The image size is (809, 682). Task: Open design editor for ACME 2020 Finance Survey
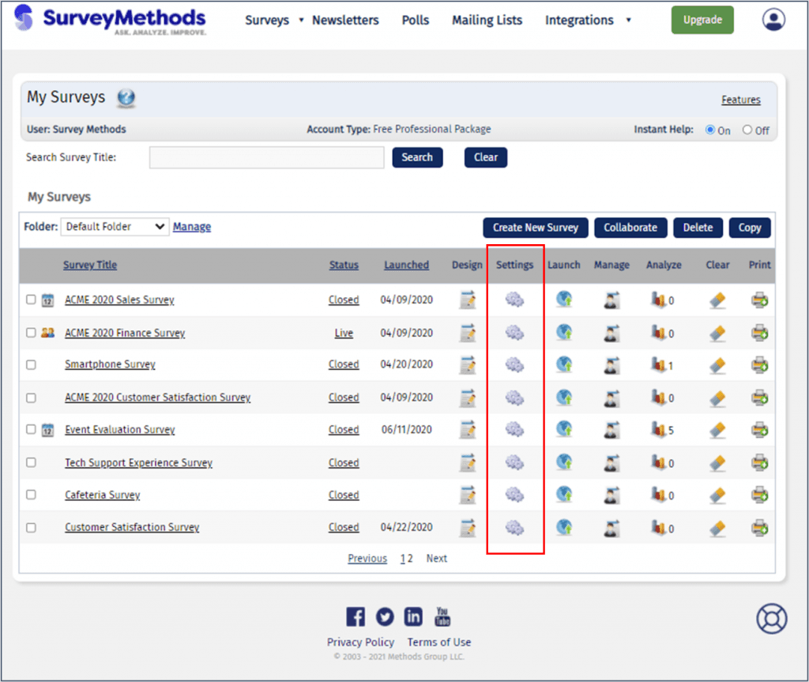click(x=468, y=333)
